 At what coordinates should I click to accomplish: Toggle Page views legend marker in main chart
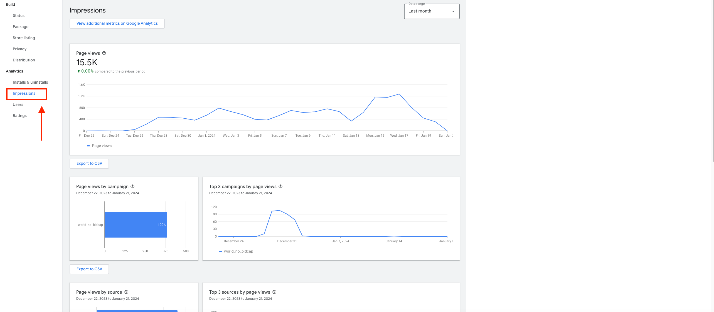click(88, 146)
